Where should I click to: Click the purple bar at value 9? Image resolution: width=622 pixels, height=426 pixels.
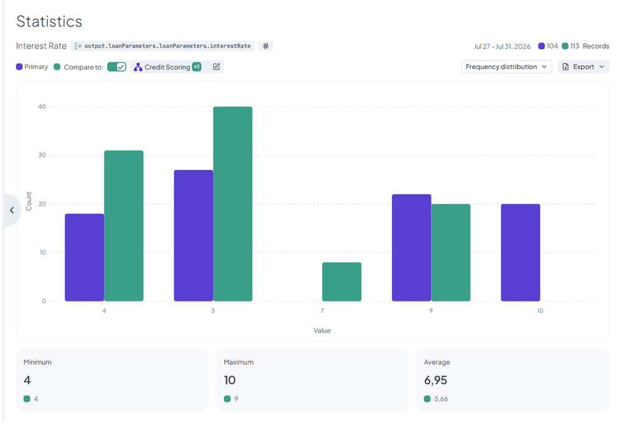(411, 248)
